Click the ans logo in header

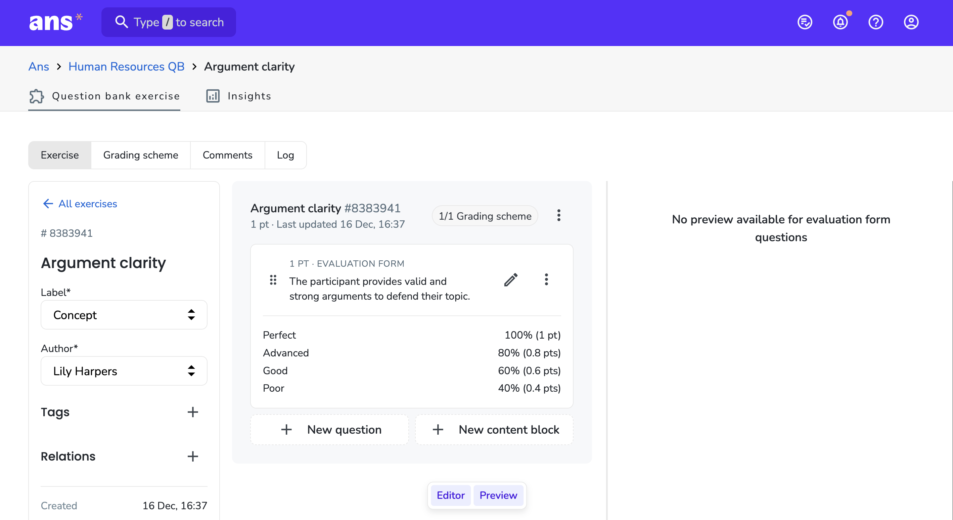point(55,22)
